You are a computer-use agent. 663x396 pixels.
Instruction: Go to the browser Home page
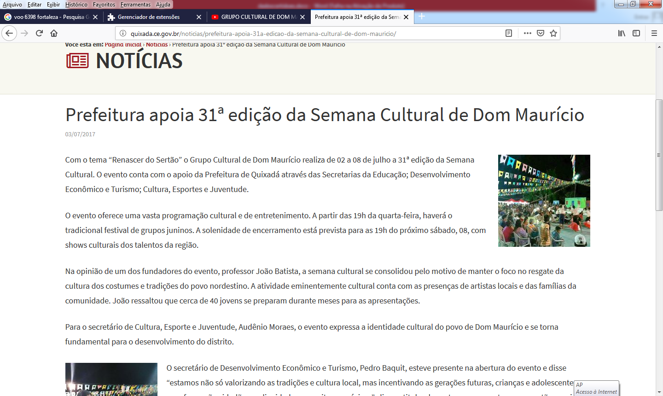[x=54, y=33]
